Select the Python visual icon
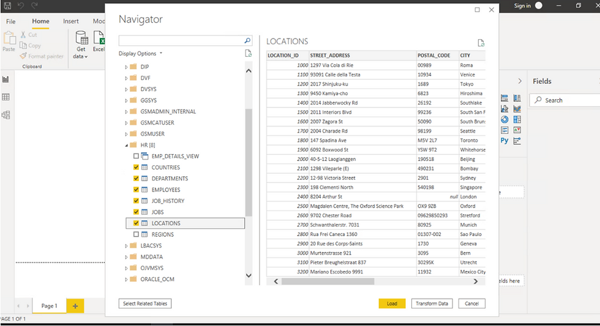This screenshot has height=326, width=600. 504,141
